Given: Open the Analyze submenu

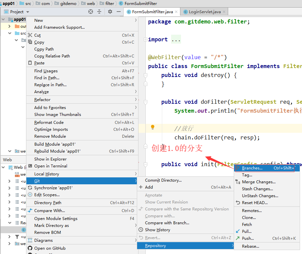Looking at the screenshot, I should (x=82, y=92).
